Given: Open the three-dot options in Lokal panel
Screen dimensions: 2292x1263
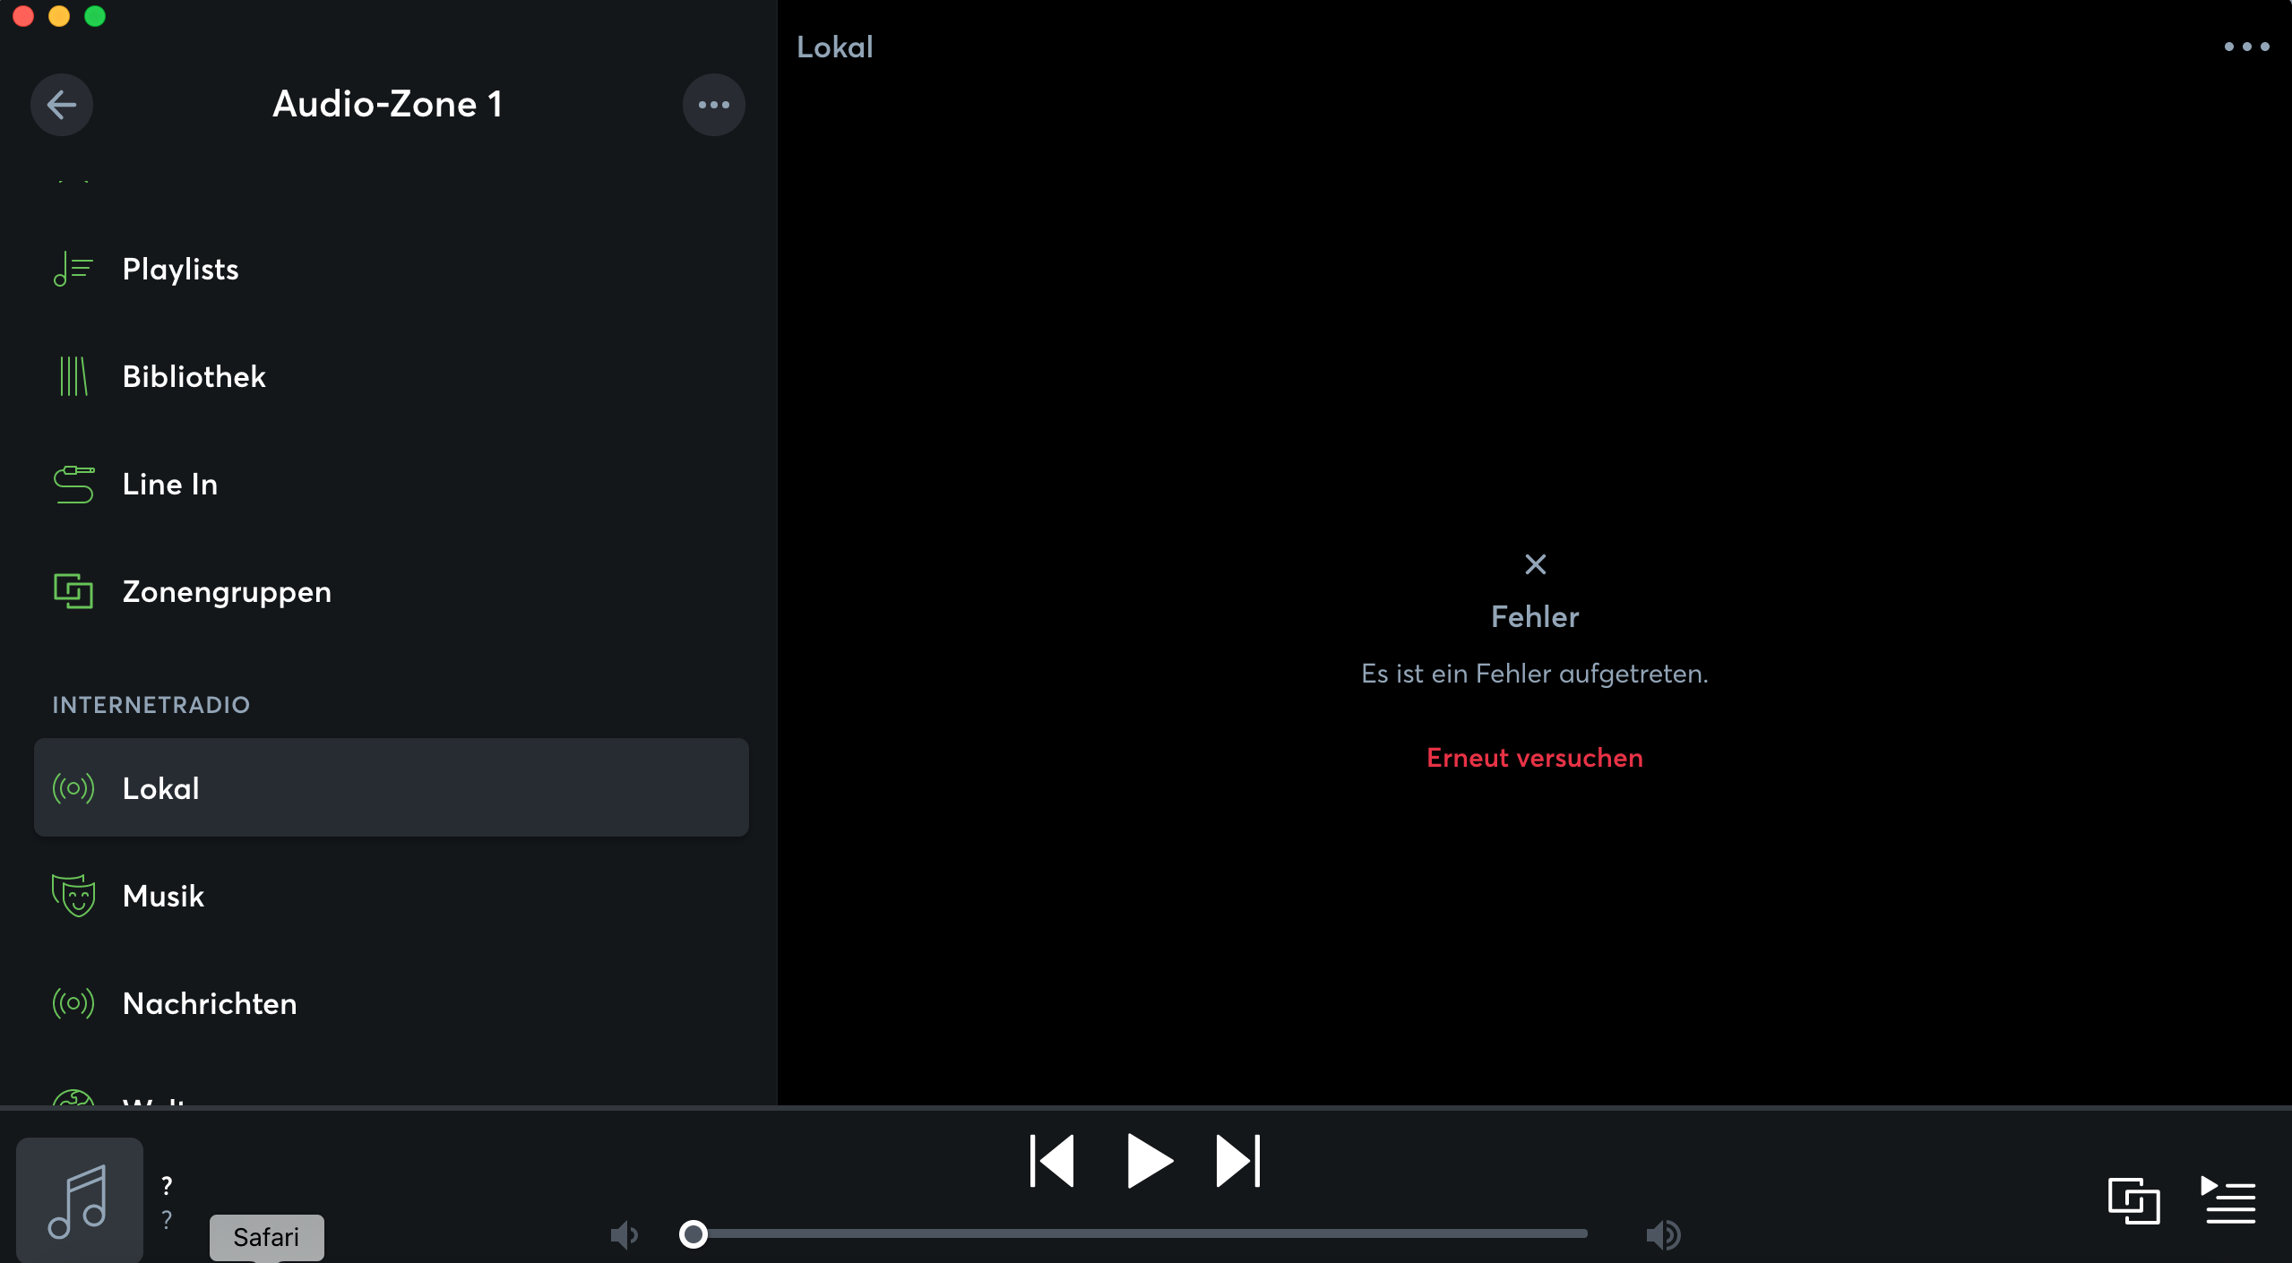Looking at the screenshot, I should (x=2246, y=47).
